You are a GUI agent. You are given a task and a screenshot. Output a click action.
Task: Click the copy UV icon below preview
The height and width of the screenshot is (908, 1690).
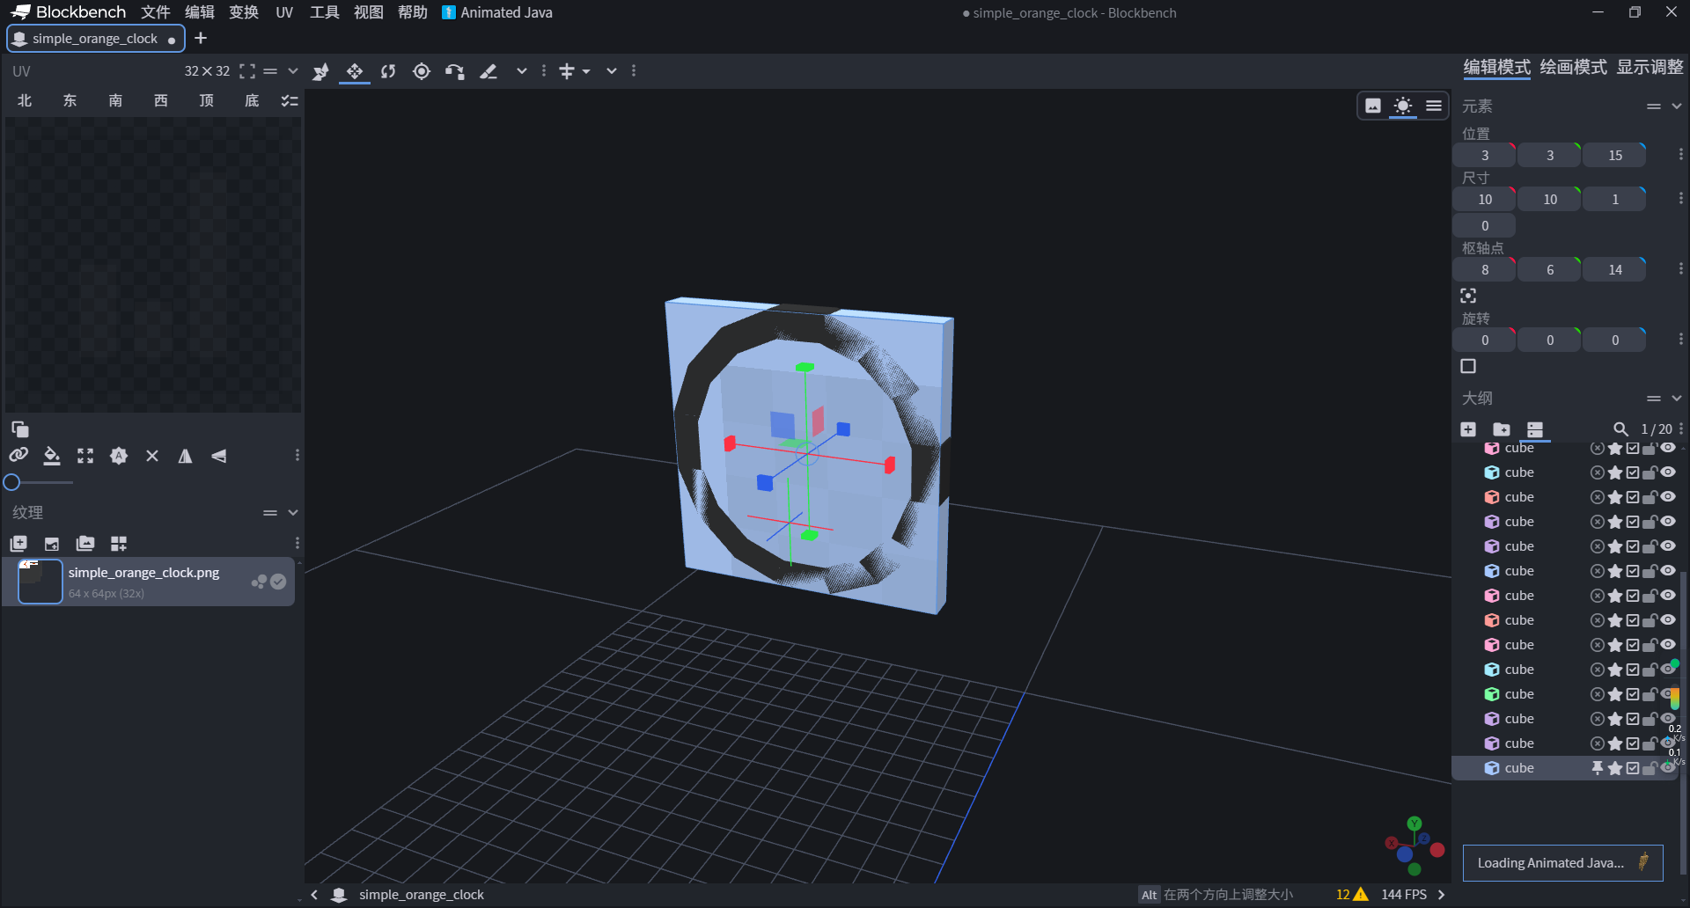click(x=20, y=429)
